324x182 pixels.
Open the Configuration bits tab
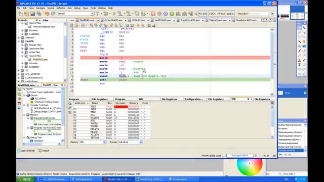[x=194, y=99]
